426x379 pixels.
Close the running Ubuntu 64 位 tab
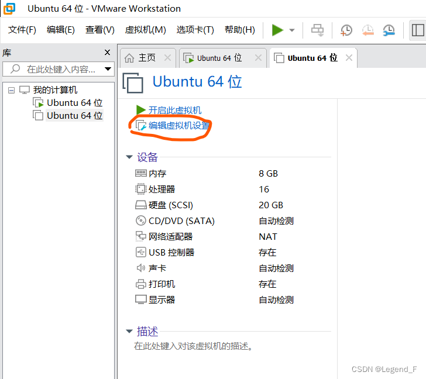tap(259, 58)
